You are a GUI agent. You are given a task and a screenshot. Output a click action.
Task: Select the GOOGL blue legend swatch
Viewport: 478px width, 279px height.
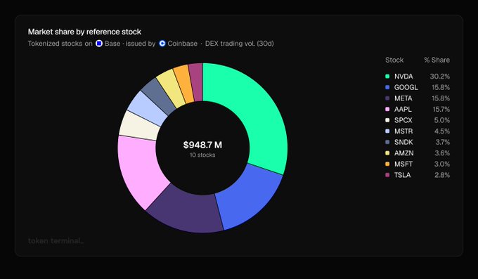pos(387,88)
